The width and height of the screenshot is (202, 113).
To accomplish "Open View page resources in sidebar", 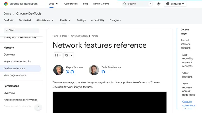I will pos(15,75).
